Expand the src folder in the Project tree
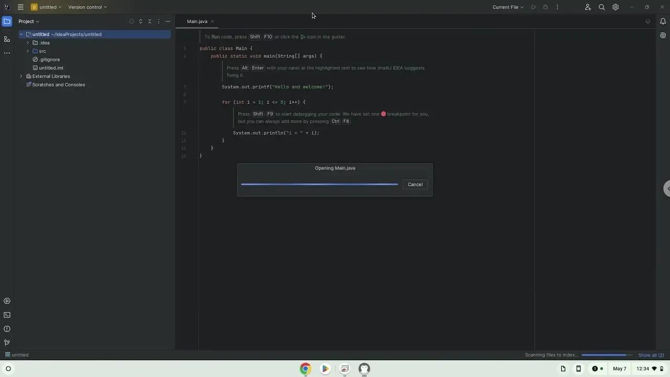 [x=28, y=51]
